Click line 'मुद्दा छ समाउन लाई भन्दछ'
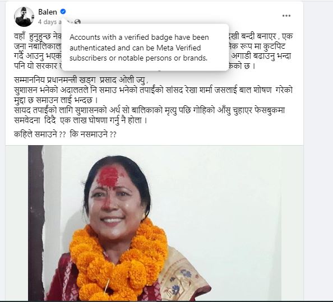The image size is (333, 302). click(x=56, y=100)
